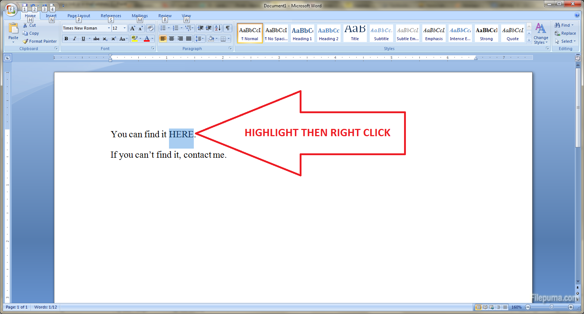This screenshot has width=584, height=314.
Task: Open the Page Layout tab
Action: 78,16
